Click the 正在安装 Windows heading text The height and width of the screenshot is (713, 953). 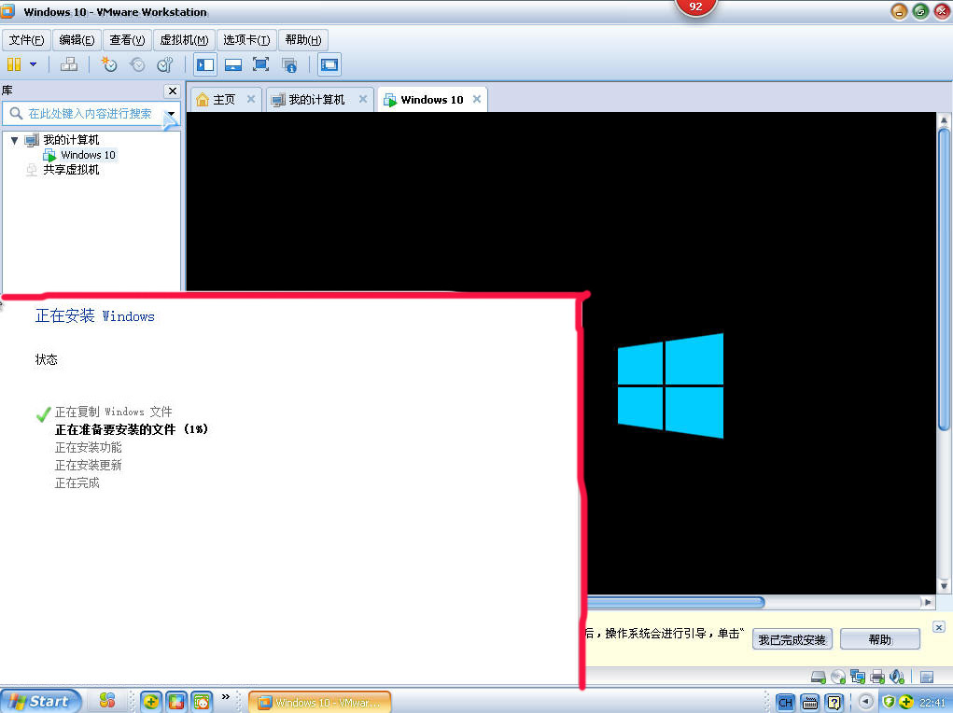(95, 315)
